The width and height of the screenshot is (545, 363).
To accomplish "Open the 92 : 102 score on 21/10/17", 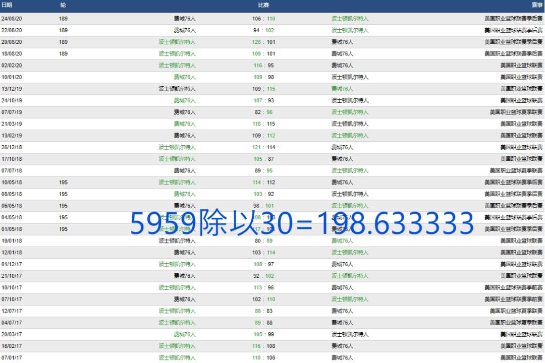I will [x=263, y=276].
